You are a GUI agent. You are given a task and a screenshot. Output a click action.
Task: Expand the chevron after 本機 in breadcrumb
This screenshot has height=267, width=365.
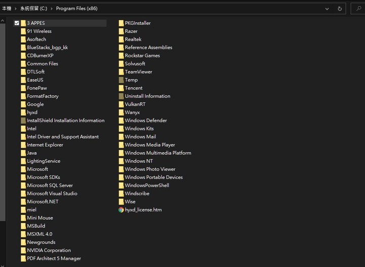tap(15, 9)
